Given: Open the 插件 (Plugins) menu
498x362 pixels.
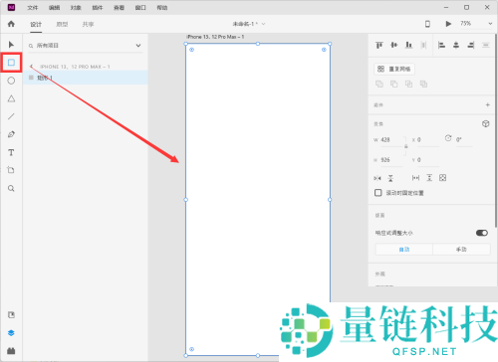Looking at the screenshot, I should (98, 7).
